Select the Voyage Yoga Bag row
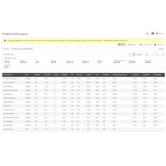166x166 pixels. pos(83,102)
